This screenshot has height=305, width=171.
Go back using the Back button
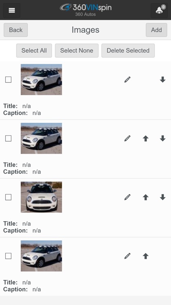(x=16, y=30)
